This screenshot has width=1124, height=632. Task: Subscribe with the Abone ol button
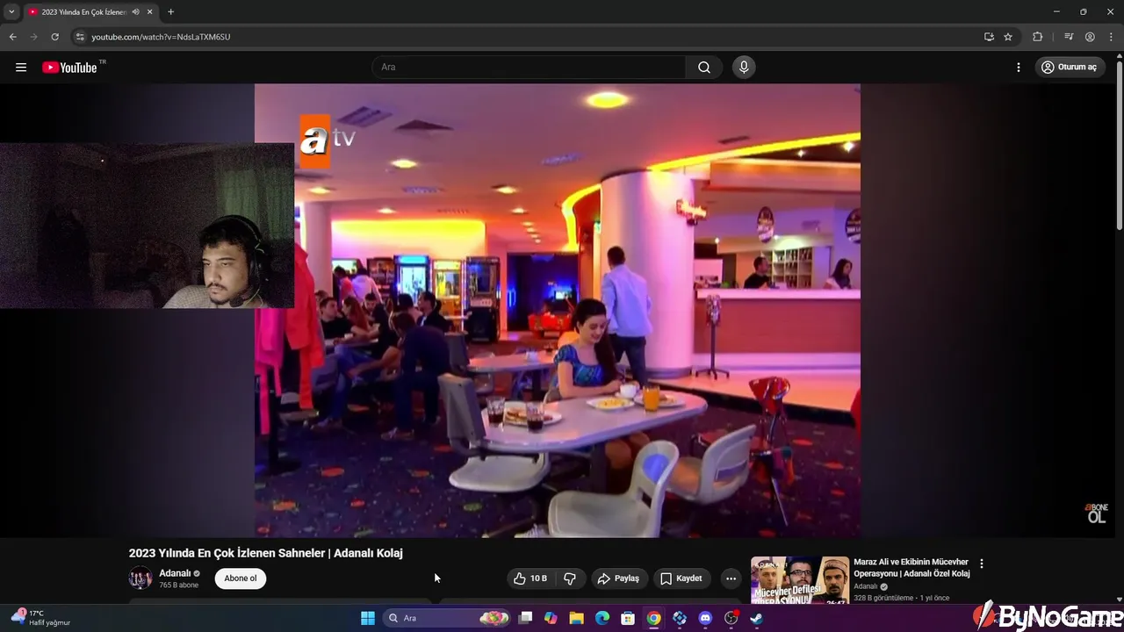[241, 578]
